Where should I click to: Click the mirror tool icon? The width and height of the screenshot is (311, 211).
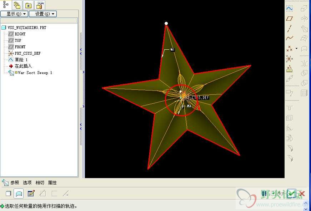pos(304,63)
